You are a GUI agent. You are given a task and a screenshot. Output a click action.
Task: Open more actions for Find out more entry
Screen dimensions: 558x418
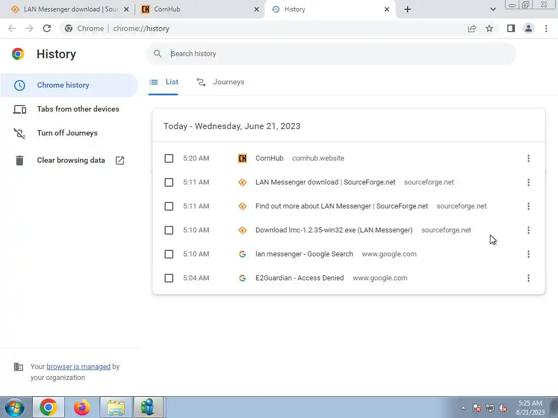[529, 206]
